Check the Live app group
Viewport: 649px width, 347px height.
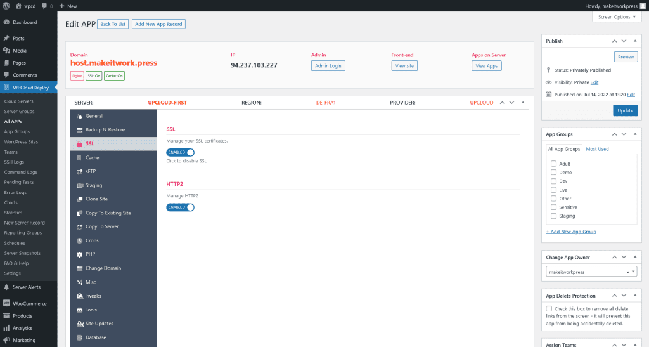tap(553, 190)
